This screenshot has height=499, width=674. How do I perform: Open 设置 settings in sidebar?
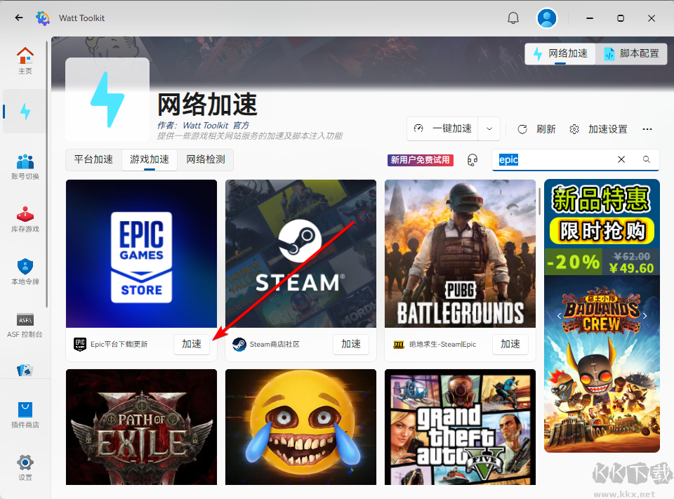tap(25, 467)
